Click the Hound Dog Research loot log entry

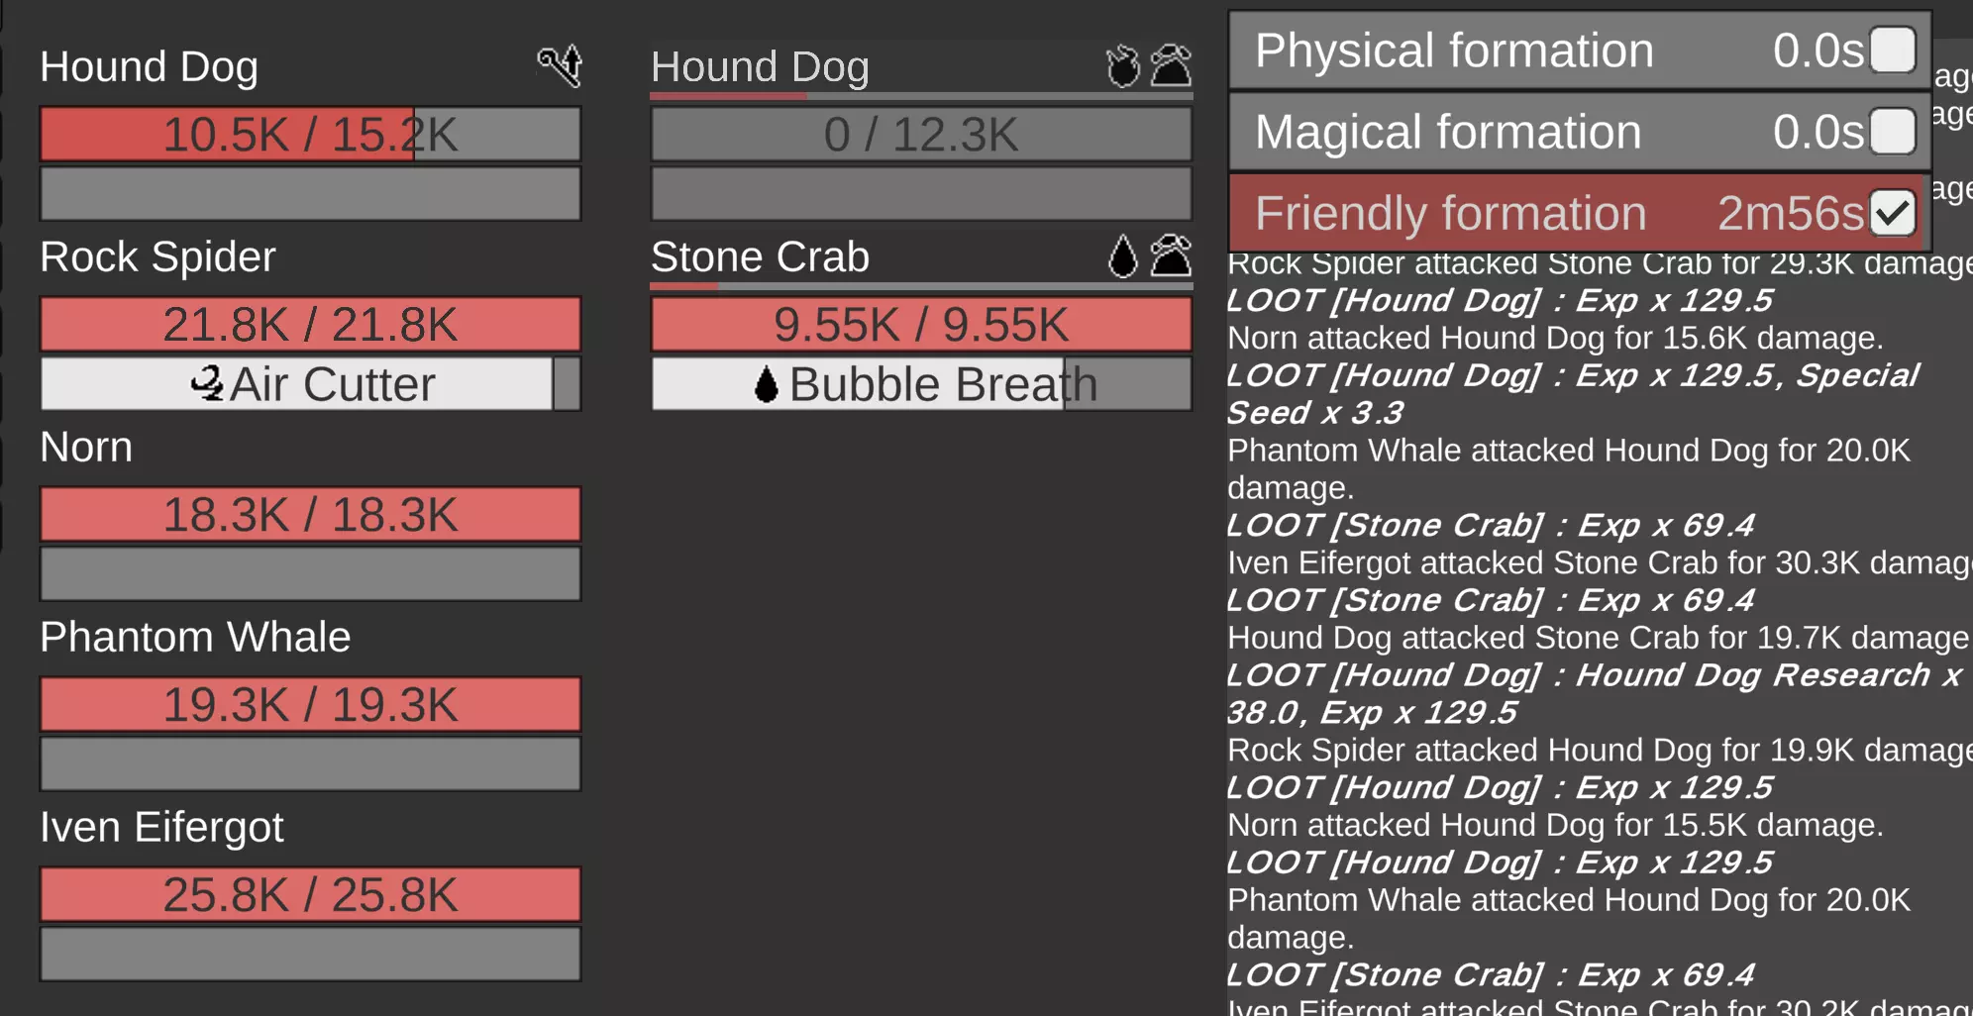click(x=1595, y=693)
